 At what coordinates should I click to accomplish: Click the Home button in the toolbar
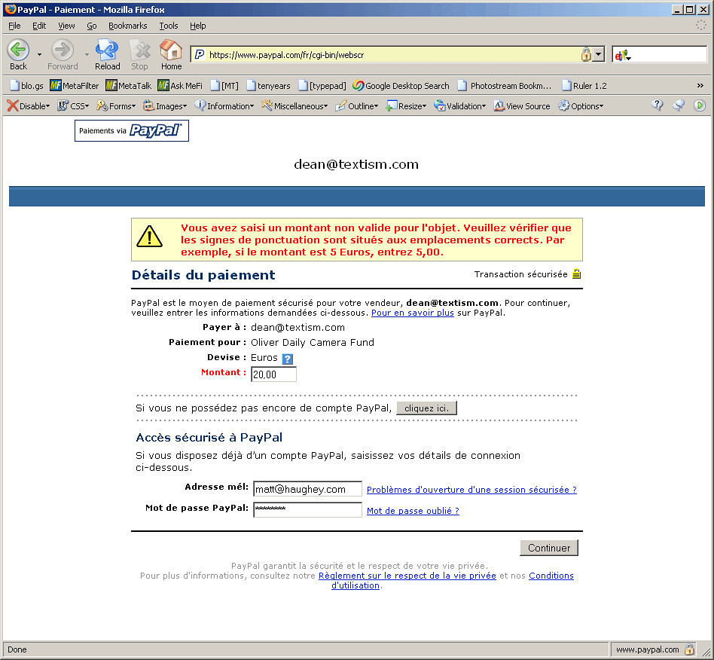(x=171, y=53)
